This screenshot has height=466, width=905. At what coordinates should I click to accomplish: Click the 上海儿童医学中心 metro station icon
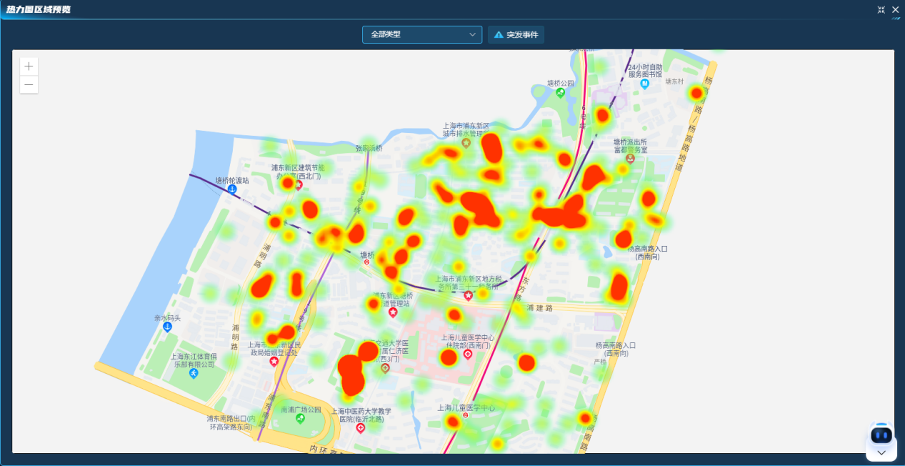click(466, 415)
